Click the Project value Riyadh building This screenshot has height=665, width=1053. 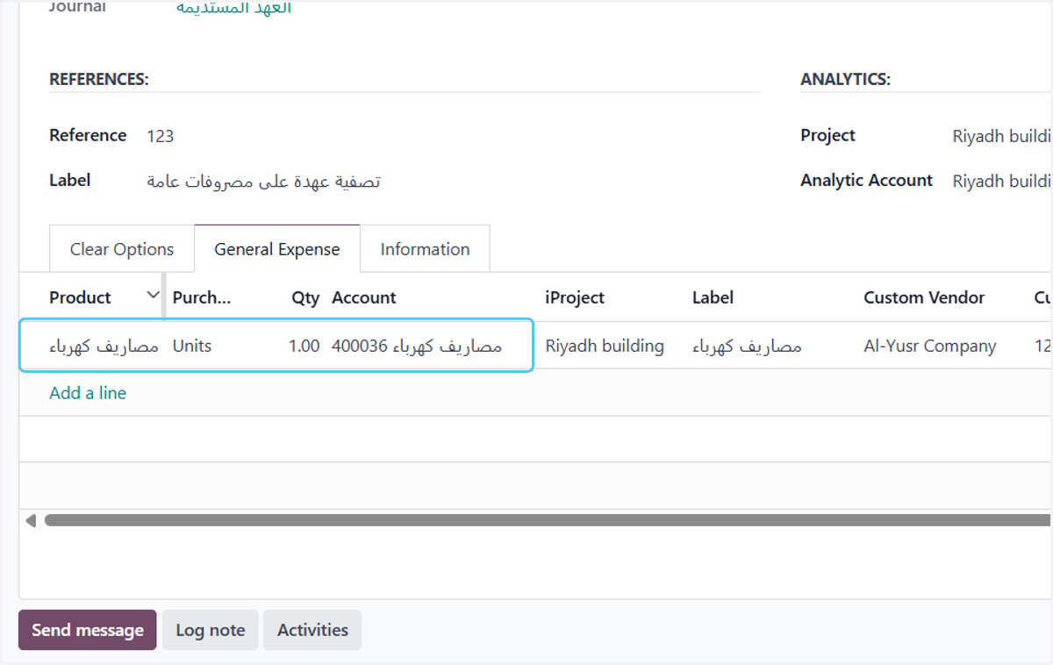pyautogui.click(x=1002, y=136)
